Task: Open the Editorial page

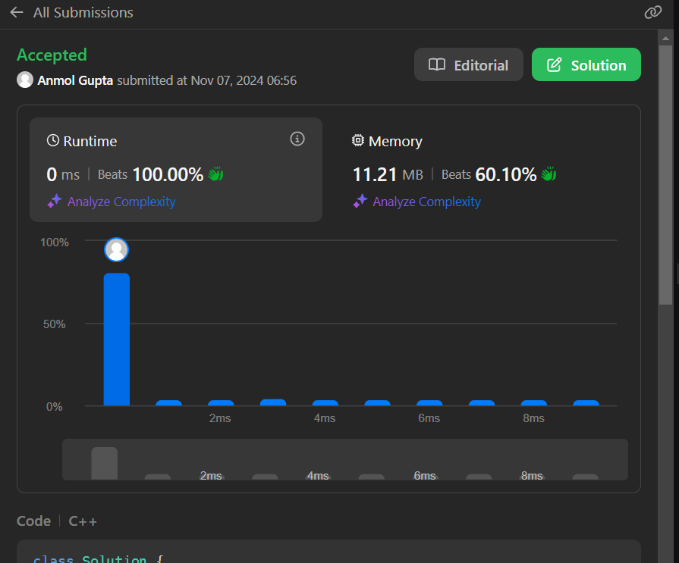Action: point(469,65)
